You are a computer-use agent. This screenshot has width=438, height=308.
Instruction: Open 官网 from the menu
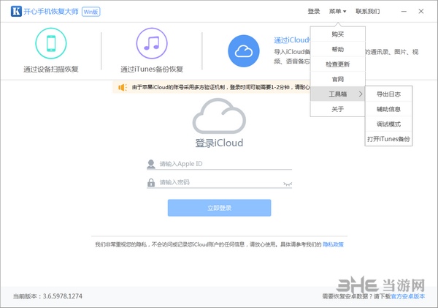coord(338,79)
